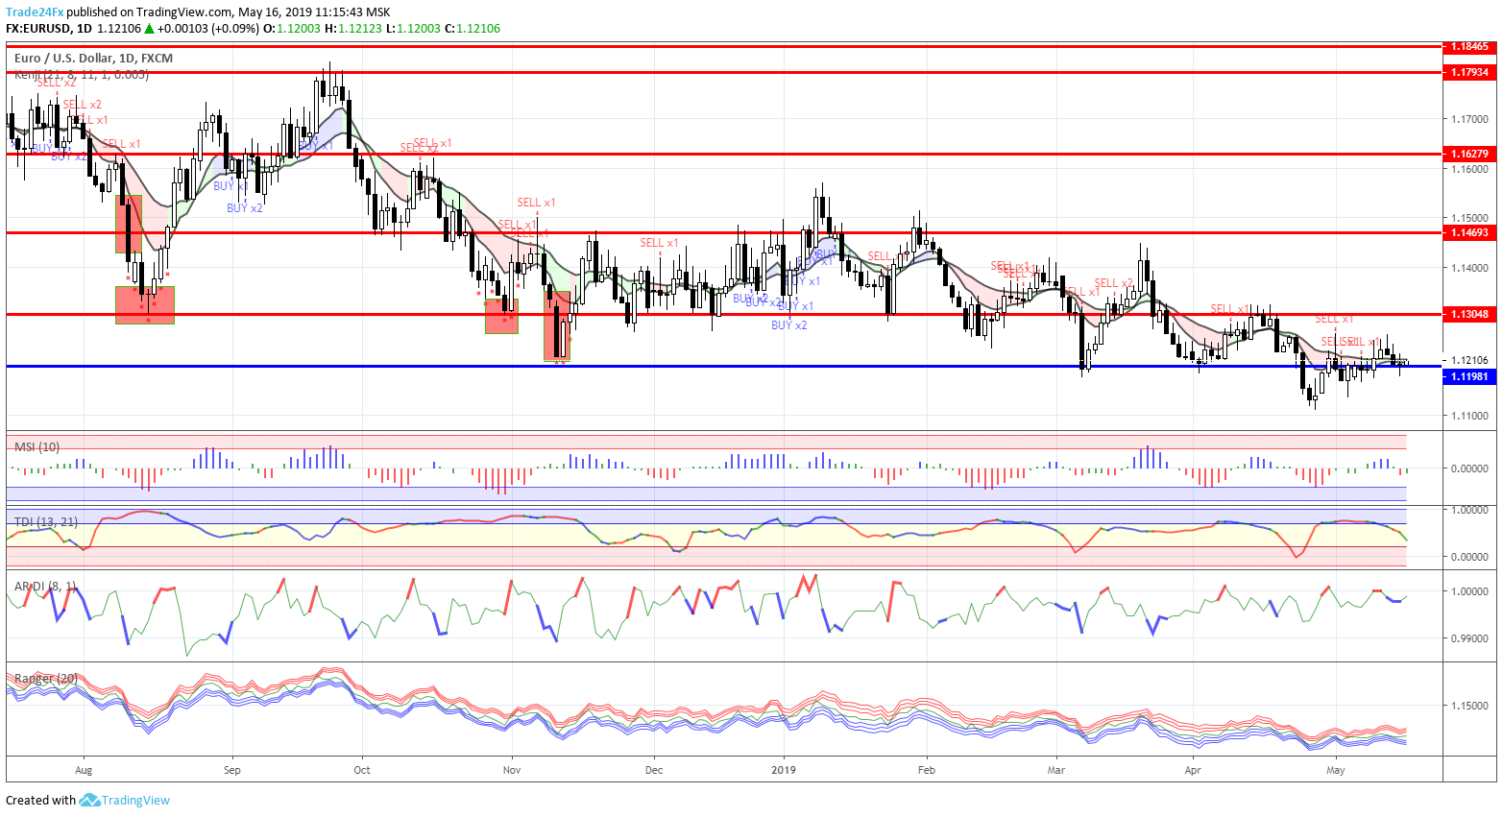Open the TradingView link beside Created with
This screenshot has width=1503, height=817.
click(135, 800)
